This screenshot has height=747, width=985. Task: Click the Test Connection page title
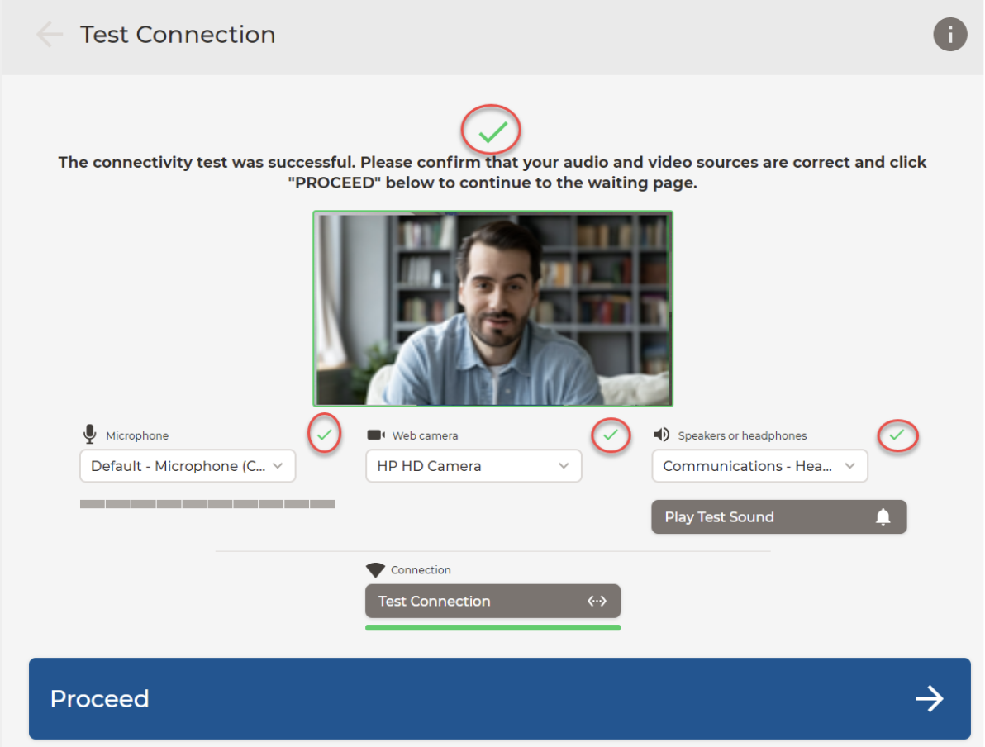click(x=178, y=35)
